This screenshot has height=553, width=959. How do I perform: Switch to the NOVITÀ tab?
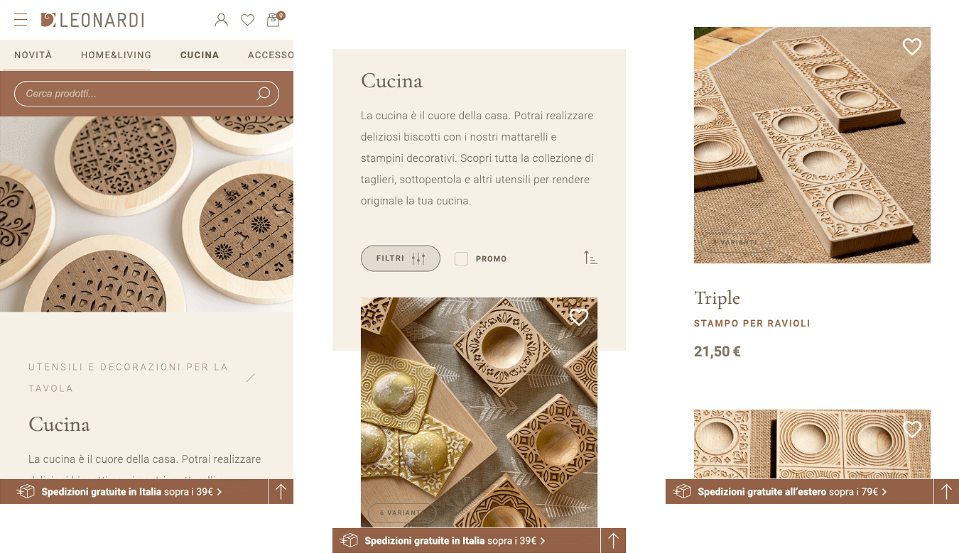[33, 55]
